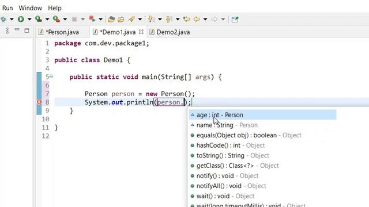The width and height of the screenshot is (369, 207).
Task: Open the Window menu
Action: pos(31,8)
